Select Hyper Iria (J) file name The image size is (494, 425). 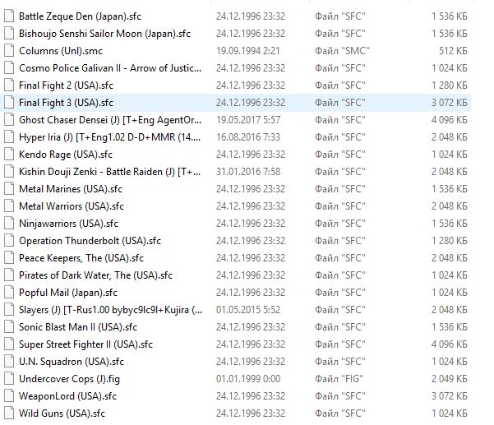point(109,137)
